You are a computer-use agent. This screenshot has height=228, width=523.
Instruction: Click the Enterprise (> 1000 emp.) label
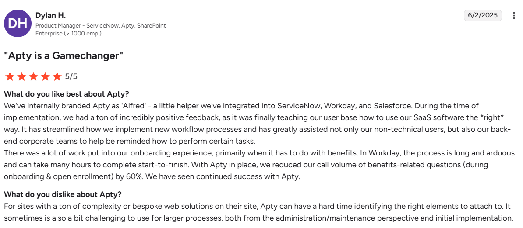coord(68,33)
